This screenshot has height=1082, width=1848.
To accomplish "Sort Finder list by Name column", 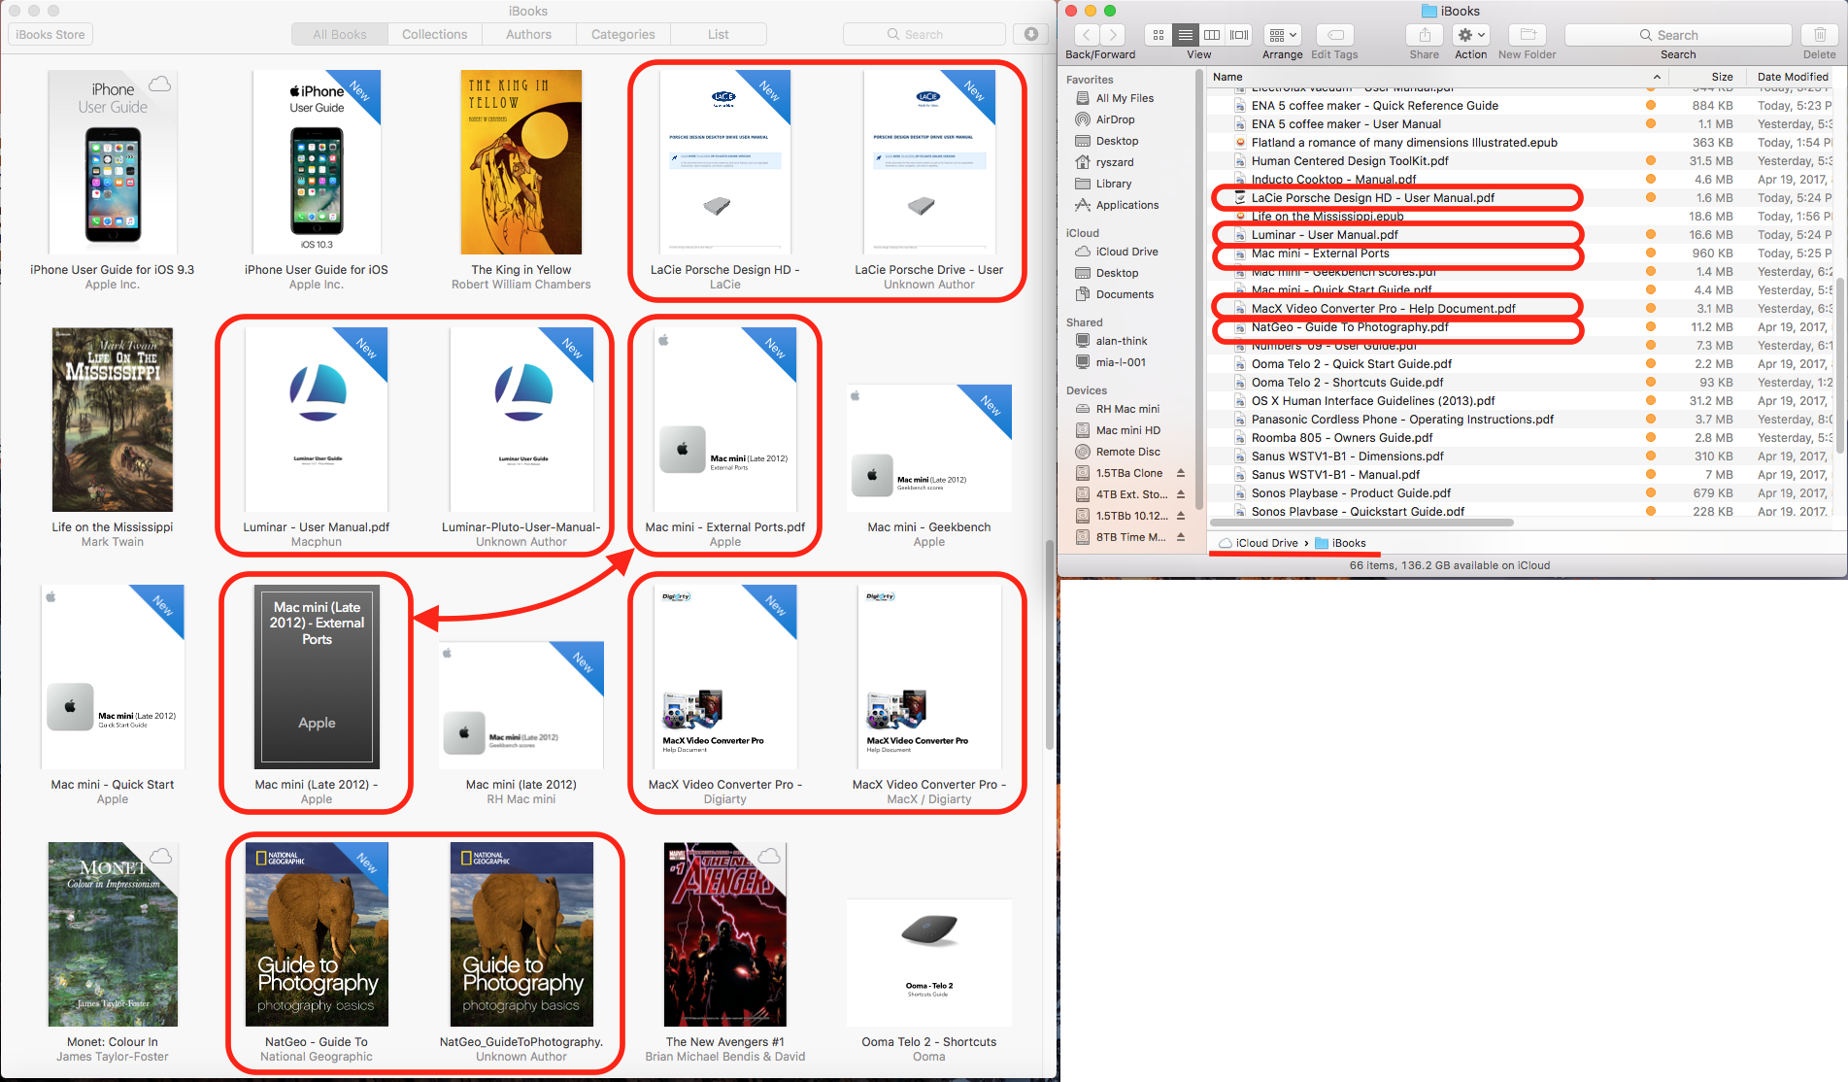I will 1438,77.
